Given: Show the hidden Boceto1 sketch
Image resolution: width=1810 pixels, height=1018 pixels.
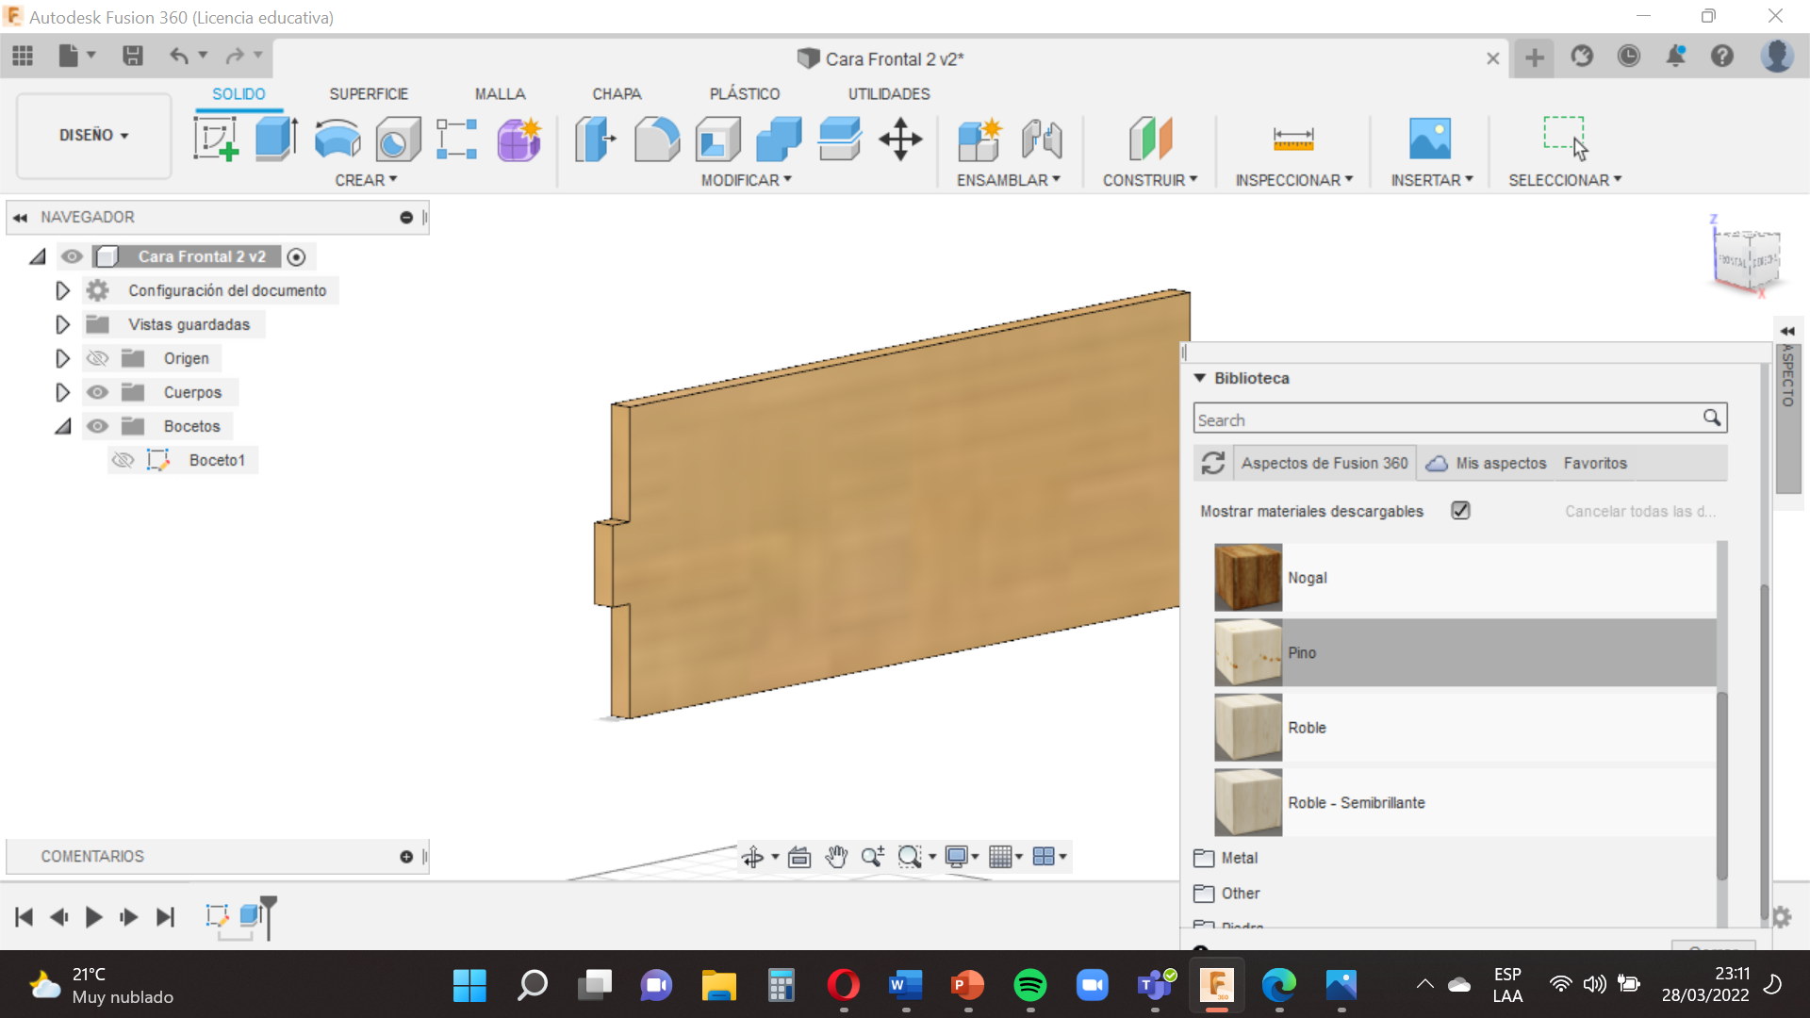Looking at the screenshot, I should [x=123, y=460].
